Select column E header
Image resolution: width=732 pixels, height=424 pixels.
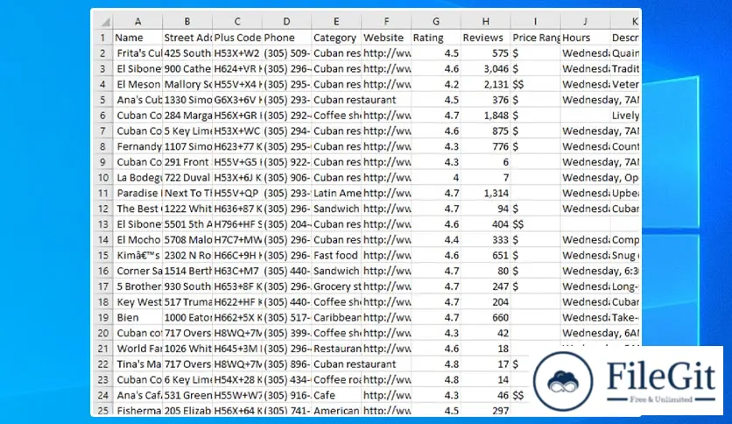pos(336,22)
